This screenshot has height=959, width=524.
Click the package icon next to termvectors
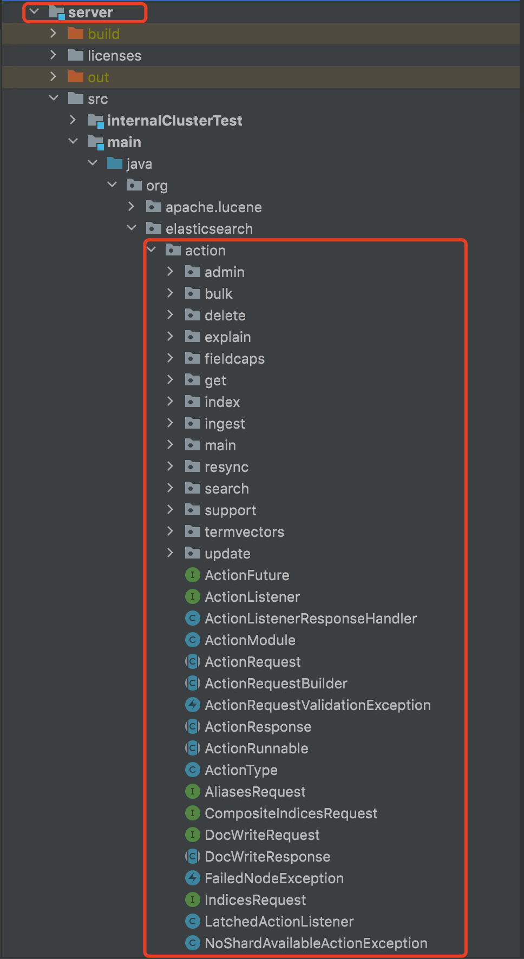point(192,532)
